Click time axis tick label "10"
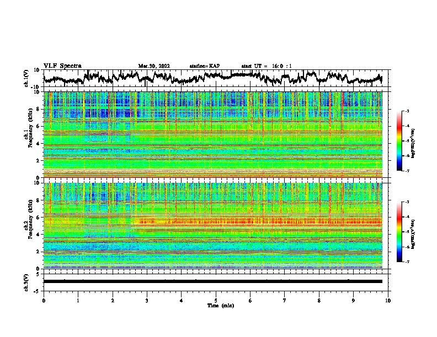Viewport: 437px width, 337px height. pyautogui.click(x=388, y=301)
